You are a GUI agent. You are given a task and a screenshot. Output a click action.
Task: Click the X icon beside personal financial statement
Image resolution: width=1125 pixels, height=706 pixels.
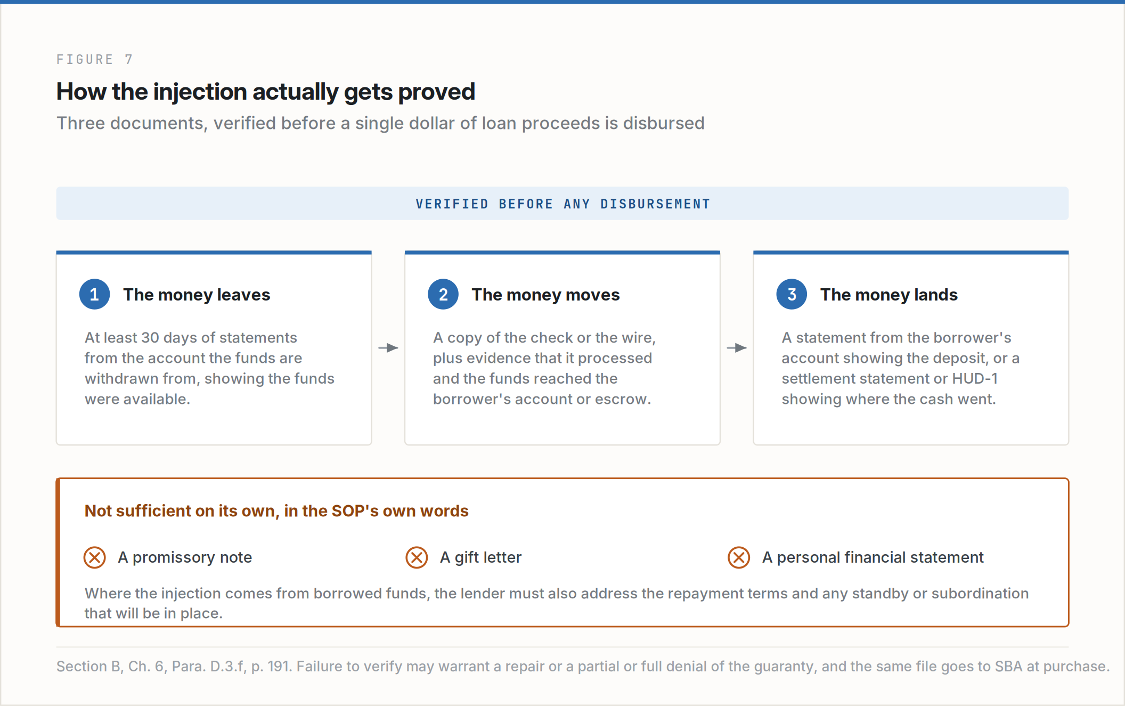coord(739,557)
